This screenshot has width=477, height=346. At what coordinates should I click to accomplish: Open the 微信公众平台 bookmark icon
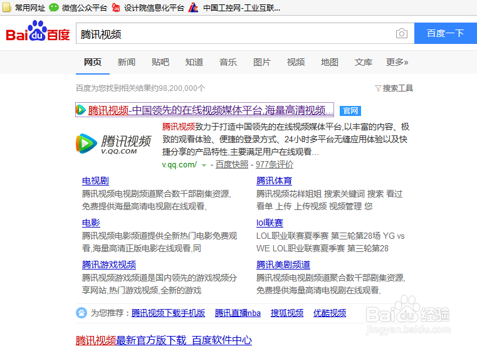click(54, 8)
